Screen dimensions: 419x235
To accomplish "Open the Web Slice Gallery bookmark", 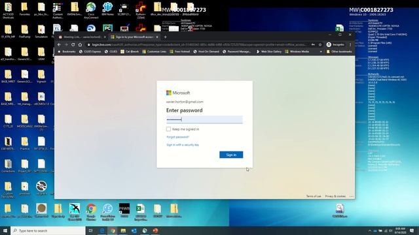I will [x=268, y=52].
